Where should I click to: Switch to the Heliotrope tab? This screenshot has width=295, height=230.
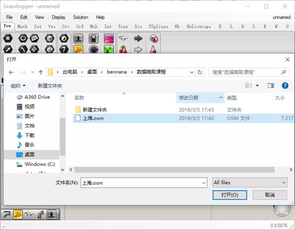(x=199, y=27)
